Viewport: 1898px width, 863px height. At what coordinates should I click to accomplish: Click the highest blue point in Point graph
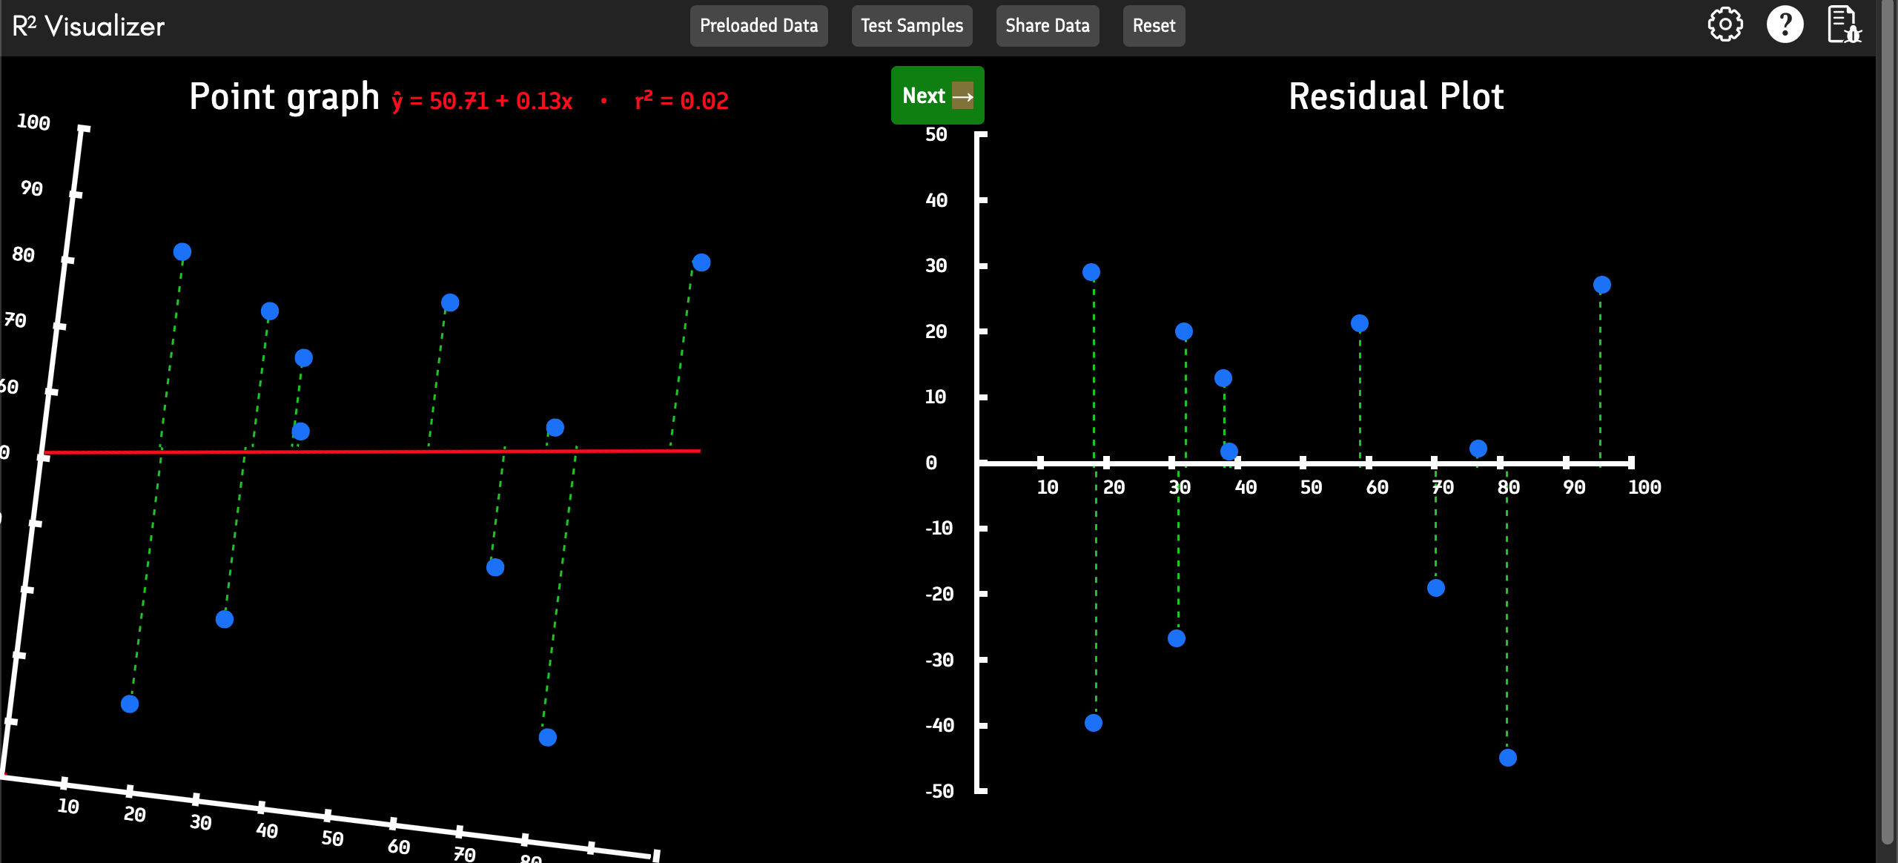click(x=182, y=252)
